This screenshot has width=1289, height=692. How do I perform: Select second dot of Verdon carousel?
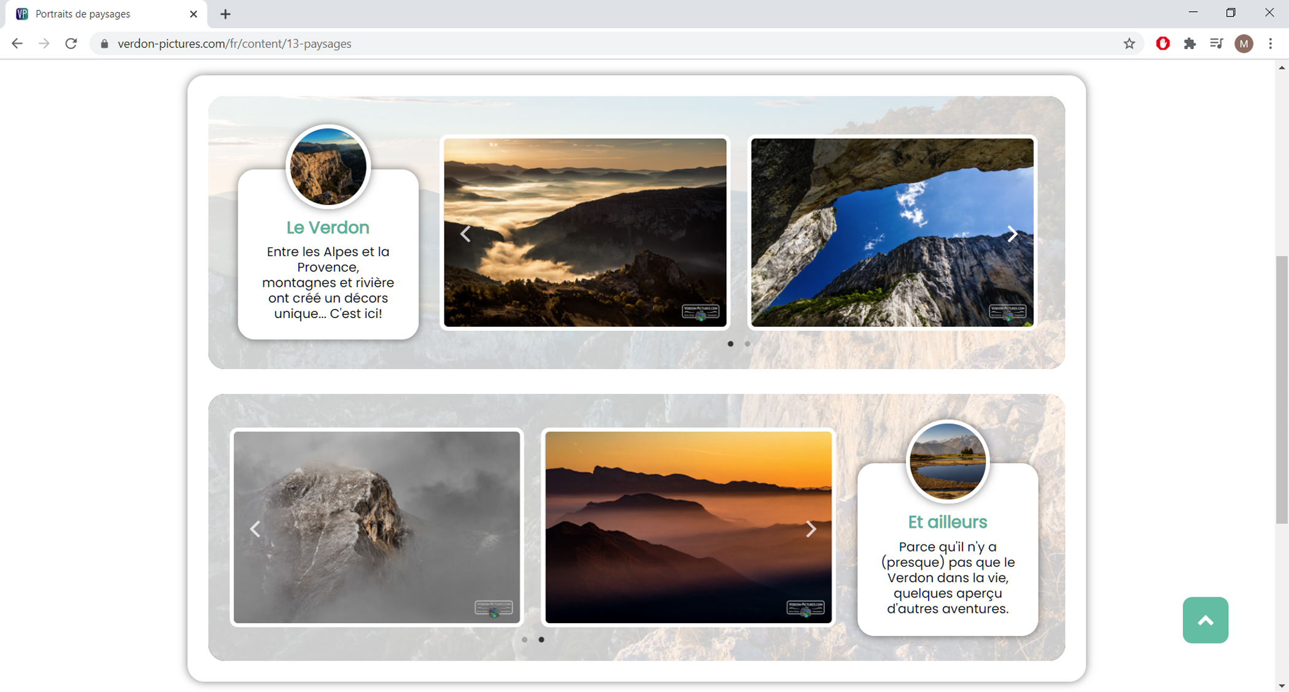(x=747, y=344)
